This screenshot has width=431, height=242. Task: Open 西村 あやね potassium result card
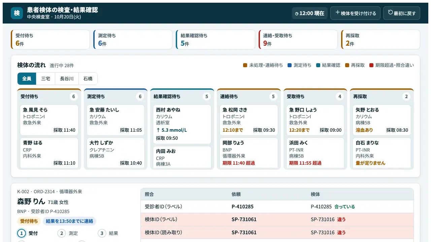tap(182, 124)
